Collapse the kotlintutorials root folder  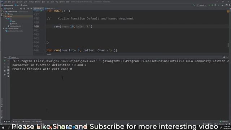pyautogui.click(x=4, y=12)
